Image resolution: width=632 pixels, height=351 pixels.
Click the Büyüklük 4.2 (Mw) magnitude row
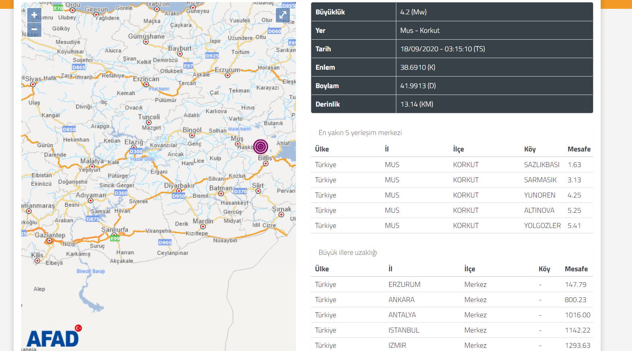pyautogui.click(x=452, y=12)
